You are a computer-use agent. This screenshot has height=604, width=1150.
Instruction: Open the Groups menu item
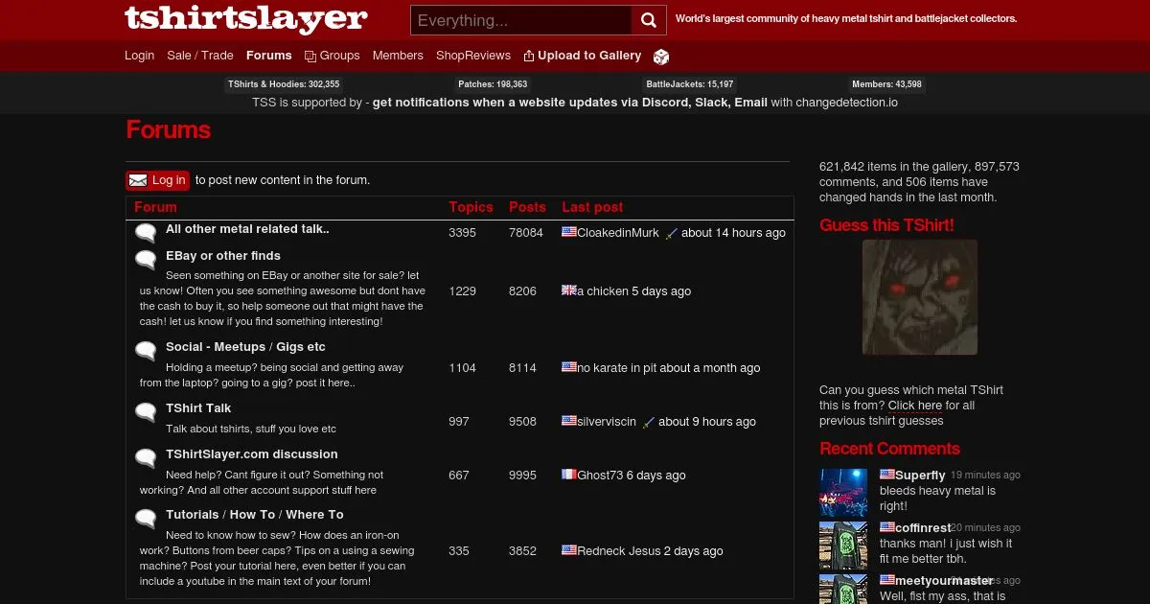(333, 56)
